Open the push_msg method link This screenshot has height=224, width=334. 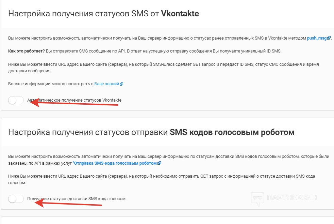[x=317, y=38]
